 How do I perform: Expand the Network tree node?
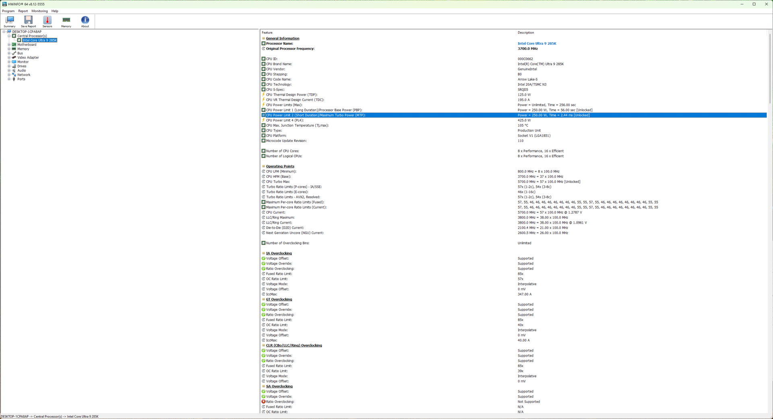(x=9, y=75)
